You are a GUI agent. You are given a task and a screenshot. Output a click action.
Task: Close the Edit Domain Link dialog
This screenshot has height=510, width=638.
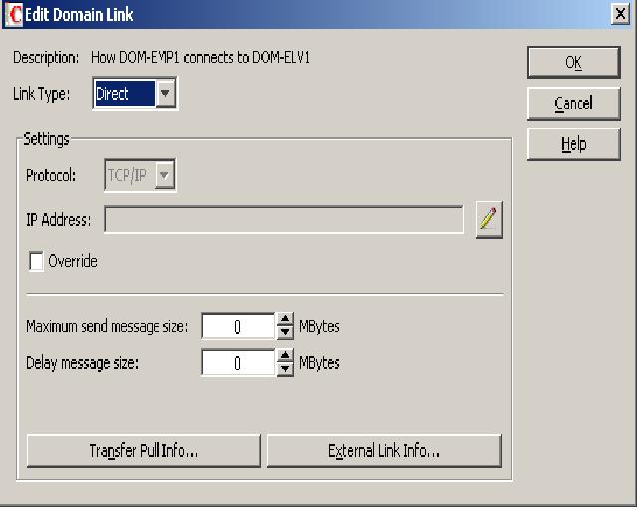tap(620, 14)
